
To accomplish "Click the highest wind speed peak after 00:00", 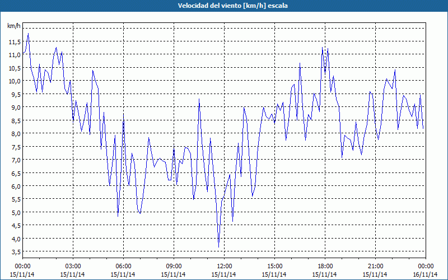I will coord(28,34).
